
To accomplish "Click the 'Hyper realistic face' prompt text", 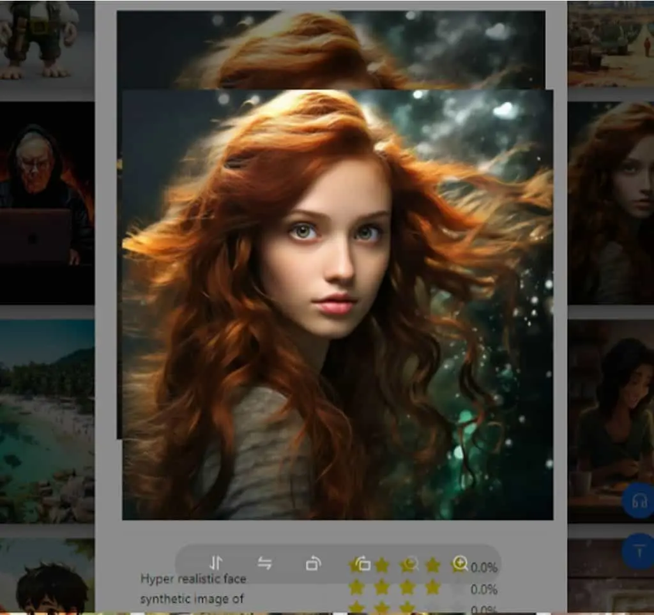I will tap(193, 579).
